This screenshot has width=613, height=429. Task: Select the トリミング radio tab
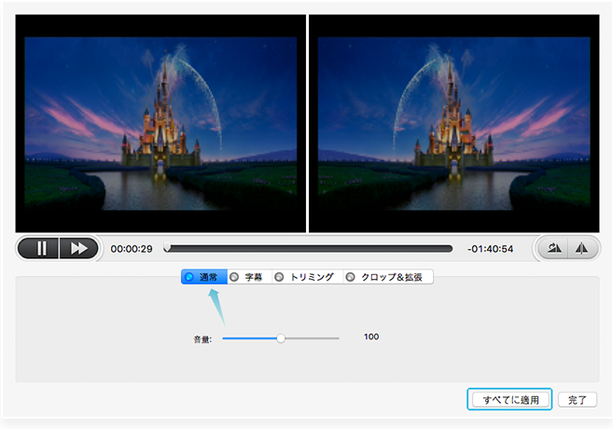[308, 277]
